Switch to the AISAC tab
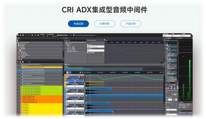 click(66, 64)
